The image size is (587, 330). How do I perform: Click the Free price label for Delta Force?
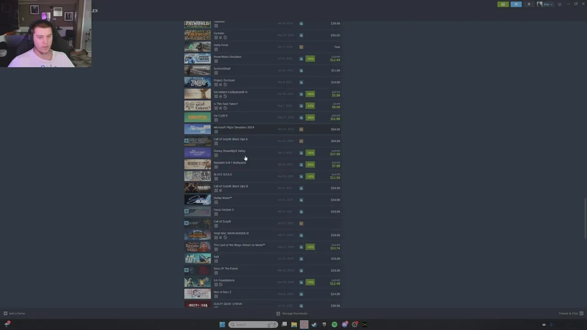tap(337, 47)
